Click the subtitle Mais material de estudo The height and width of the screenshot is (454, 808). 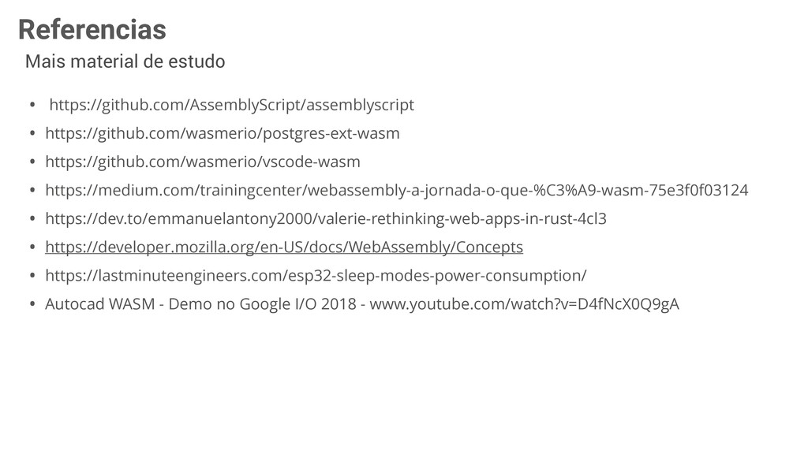click(125, 61)
